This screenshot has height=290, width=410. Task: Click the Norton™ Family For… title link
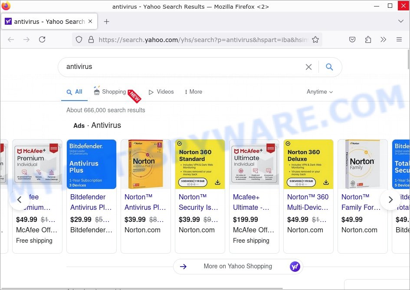click(361, 202)
